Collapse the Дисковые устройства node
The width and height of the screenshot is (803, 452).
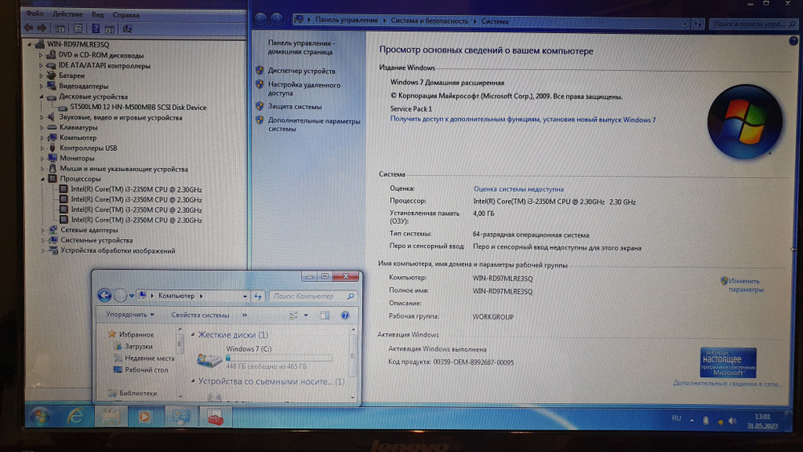pyautogui.click(x=42, y=96)
